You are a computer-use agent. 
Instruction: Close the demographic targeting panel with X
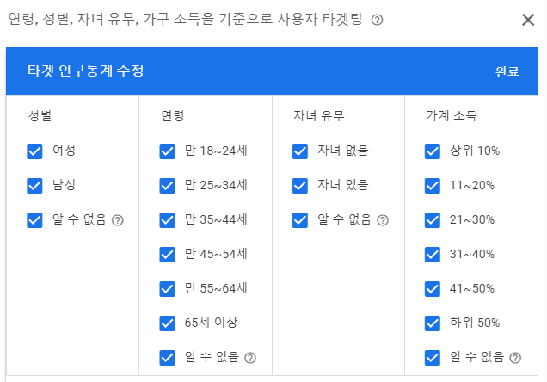528,20
